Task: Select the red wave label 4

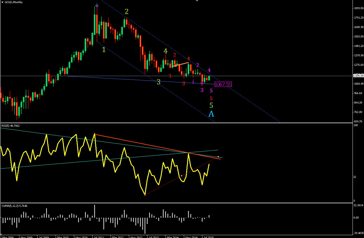Action: 188,59
